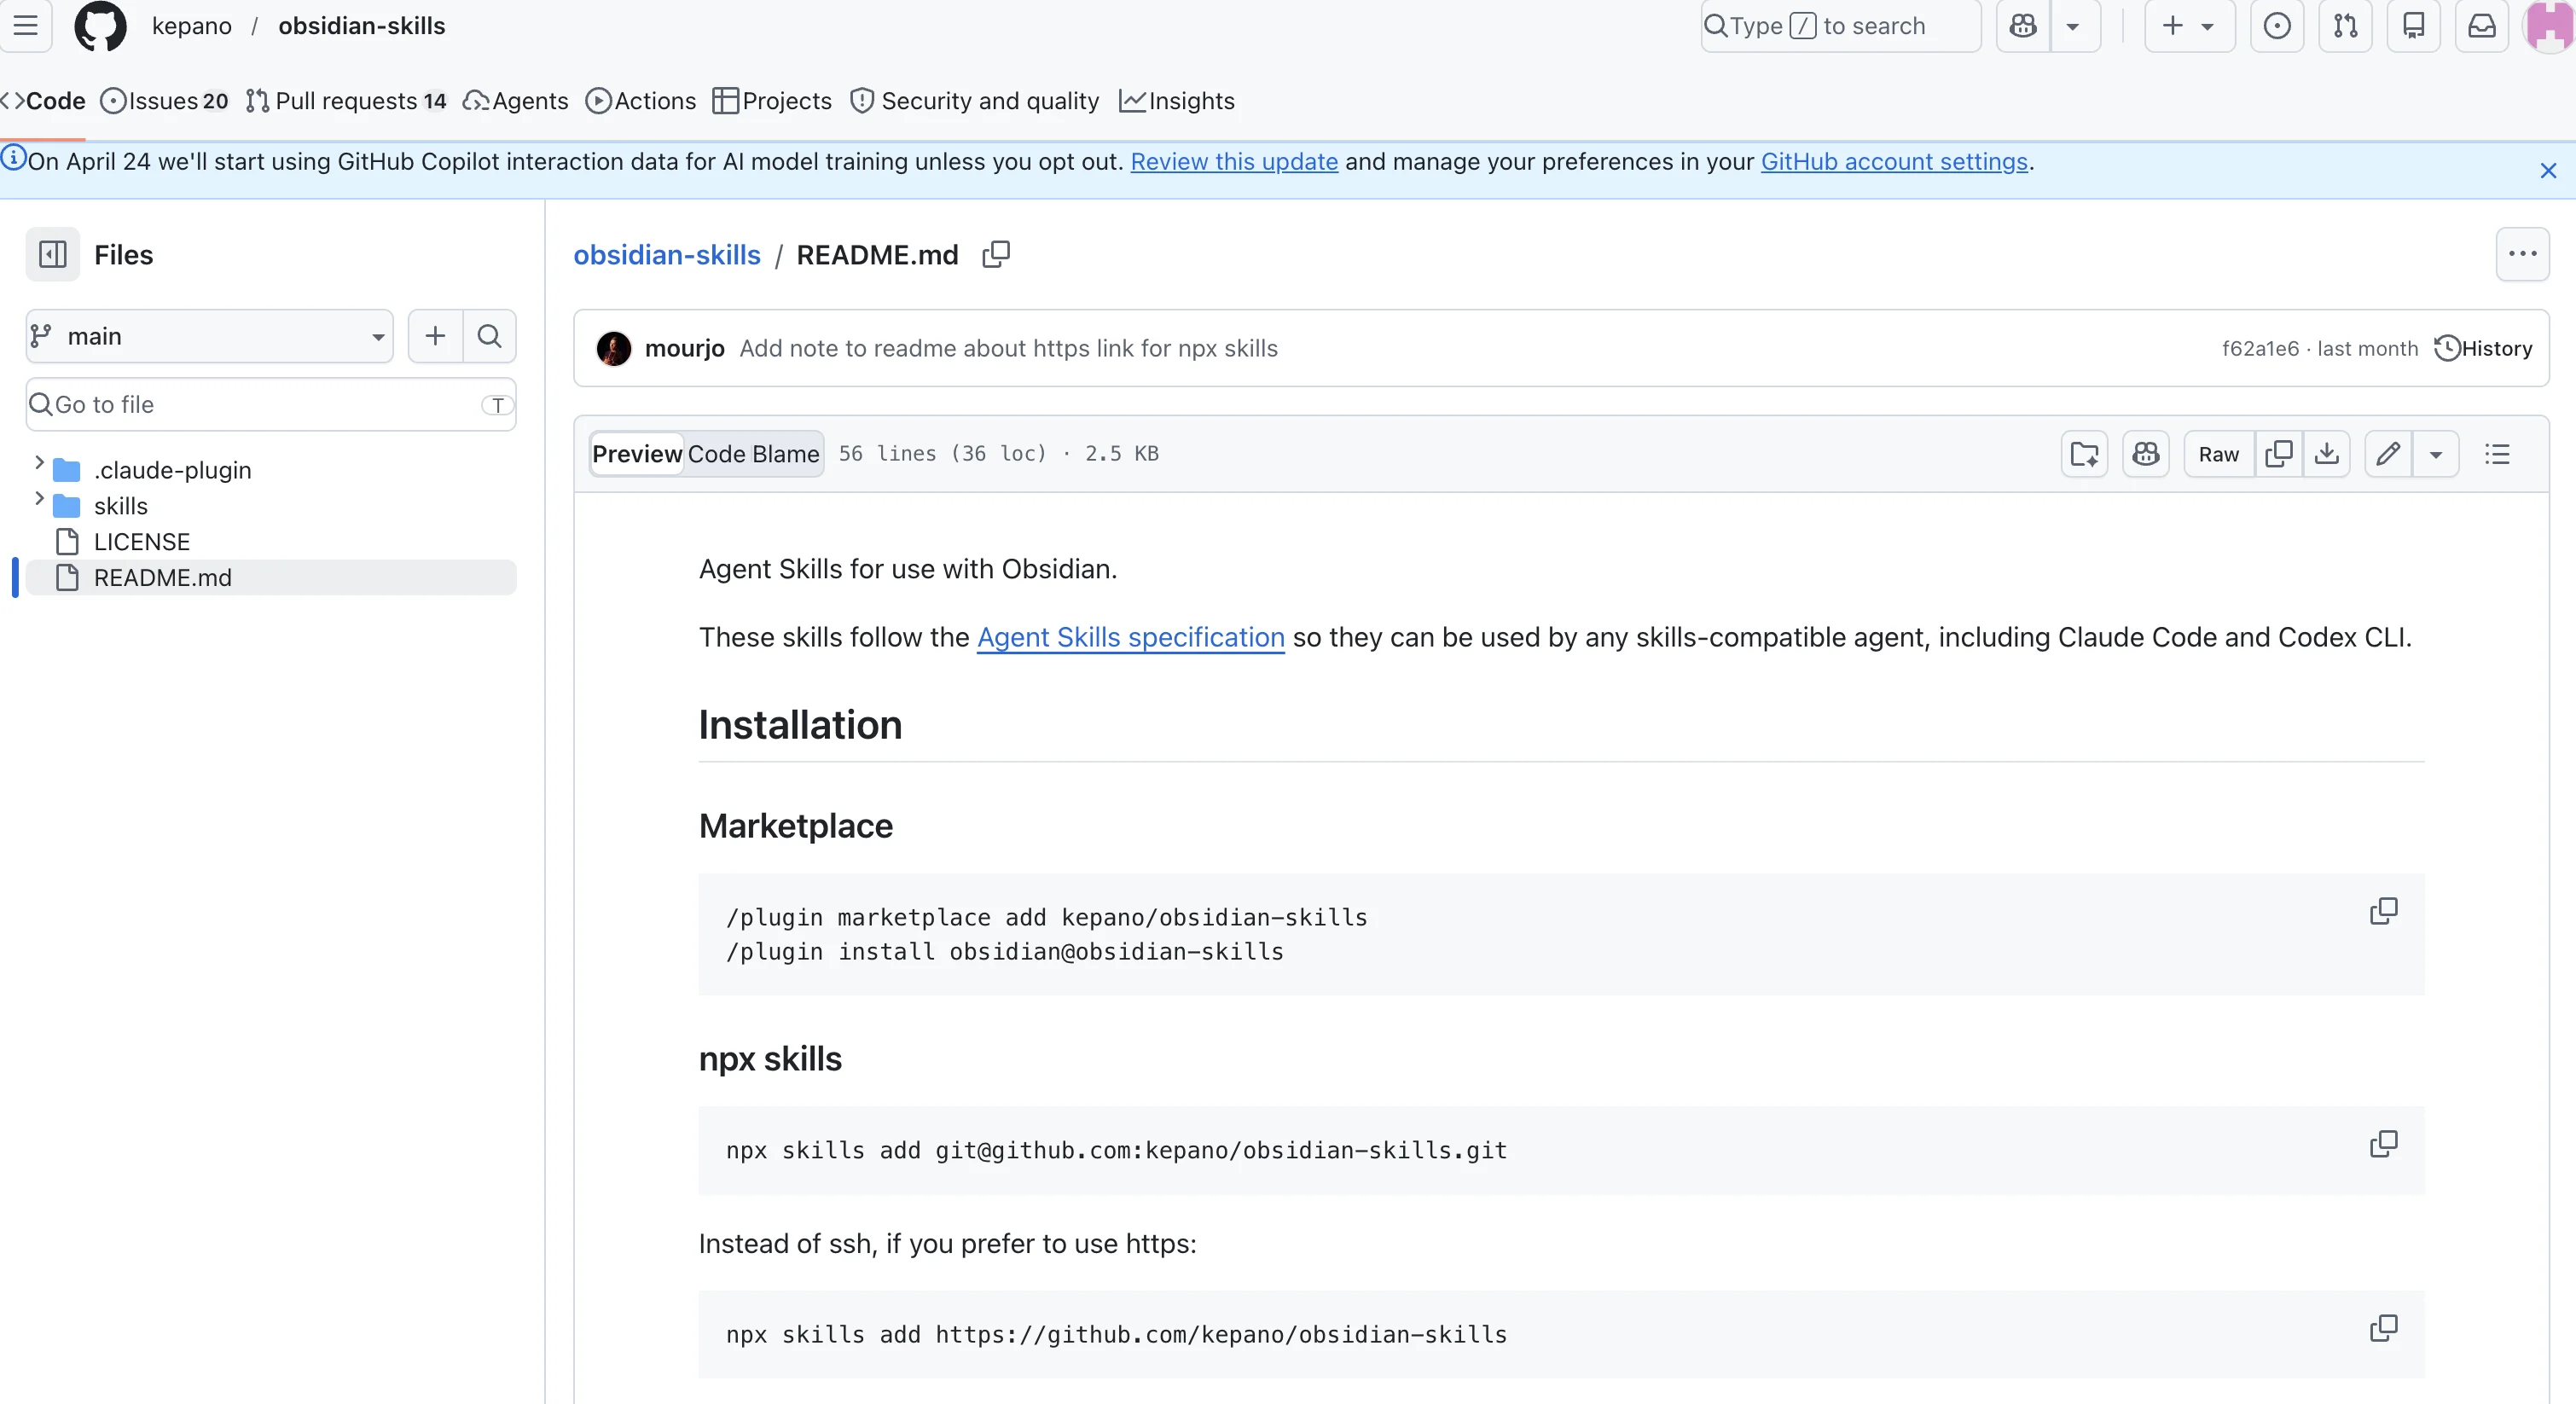Show the README outline
The image size is (2576, 1404).
coord(2497,455)
